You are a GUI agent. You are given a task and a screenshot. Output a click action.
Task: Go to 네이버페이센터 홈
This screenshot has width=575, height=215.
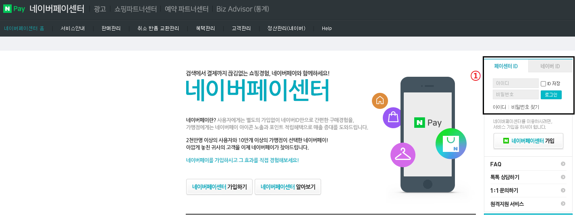(x=24, y=29)
